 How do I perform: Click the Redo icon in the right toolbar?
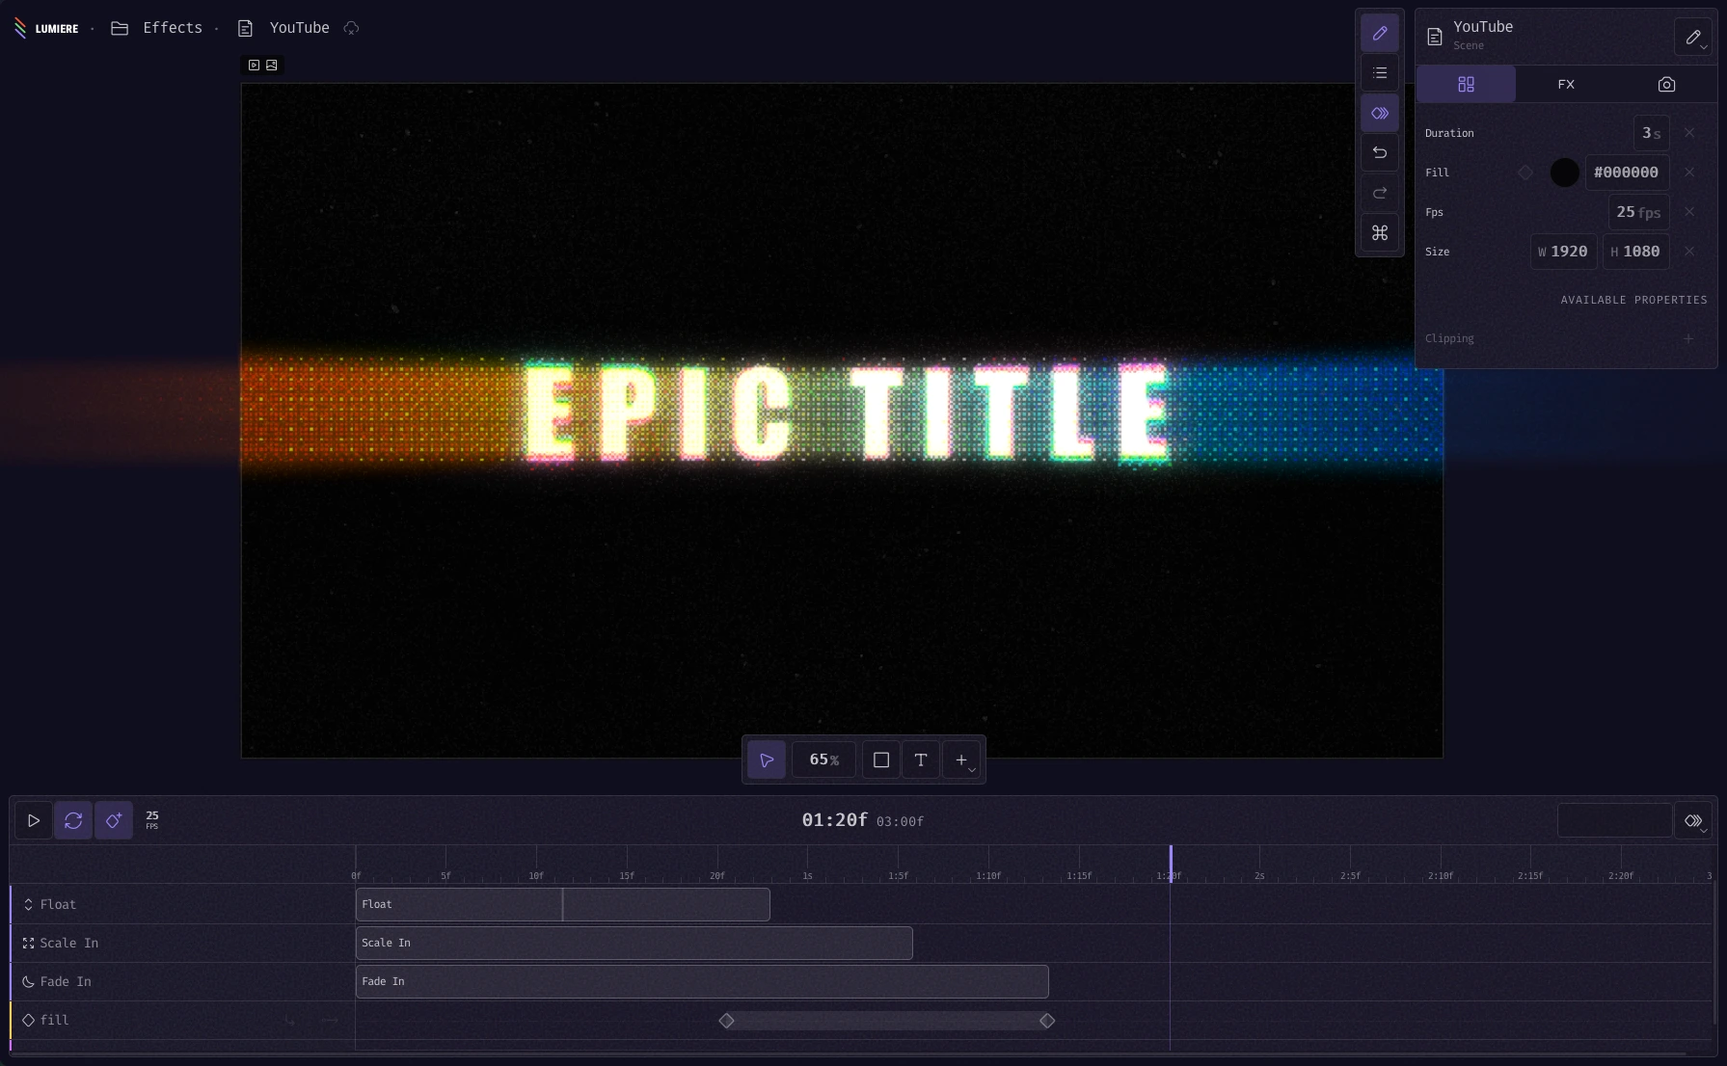1380,193
